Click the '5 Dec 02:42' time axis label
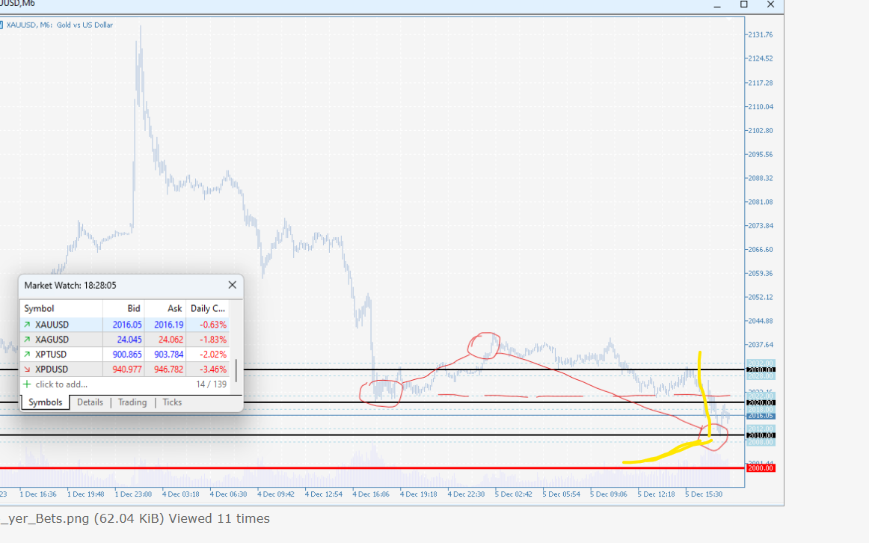This screenshot has width=869, height=543. pos(513,494)
